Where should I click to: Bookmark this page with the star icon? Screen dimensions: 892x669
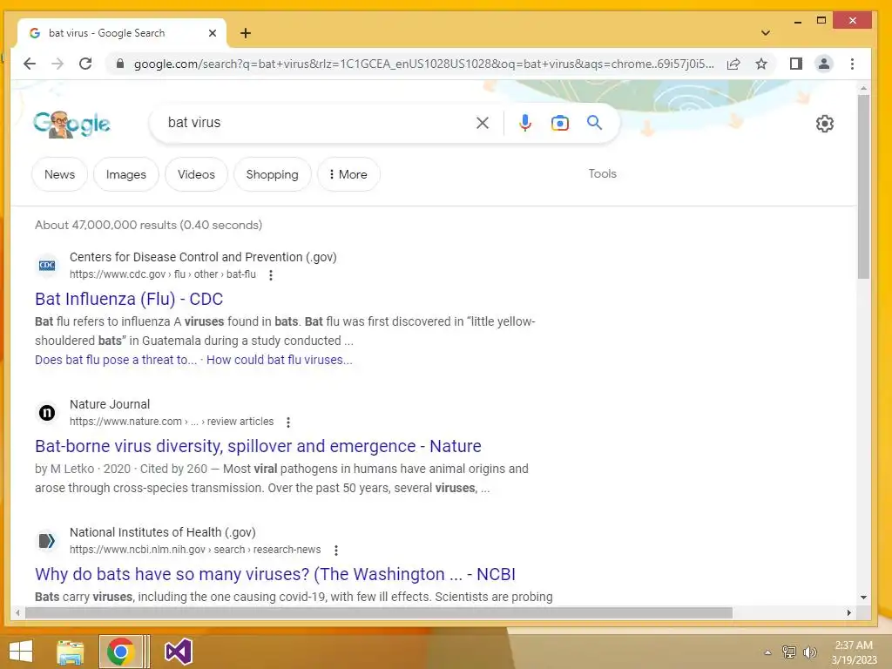pos(761,64)
